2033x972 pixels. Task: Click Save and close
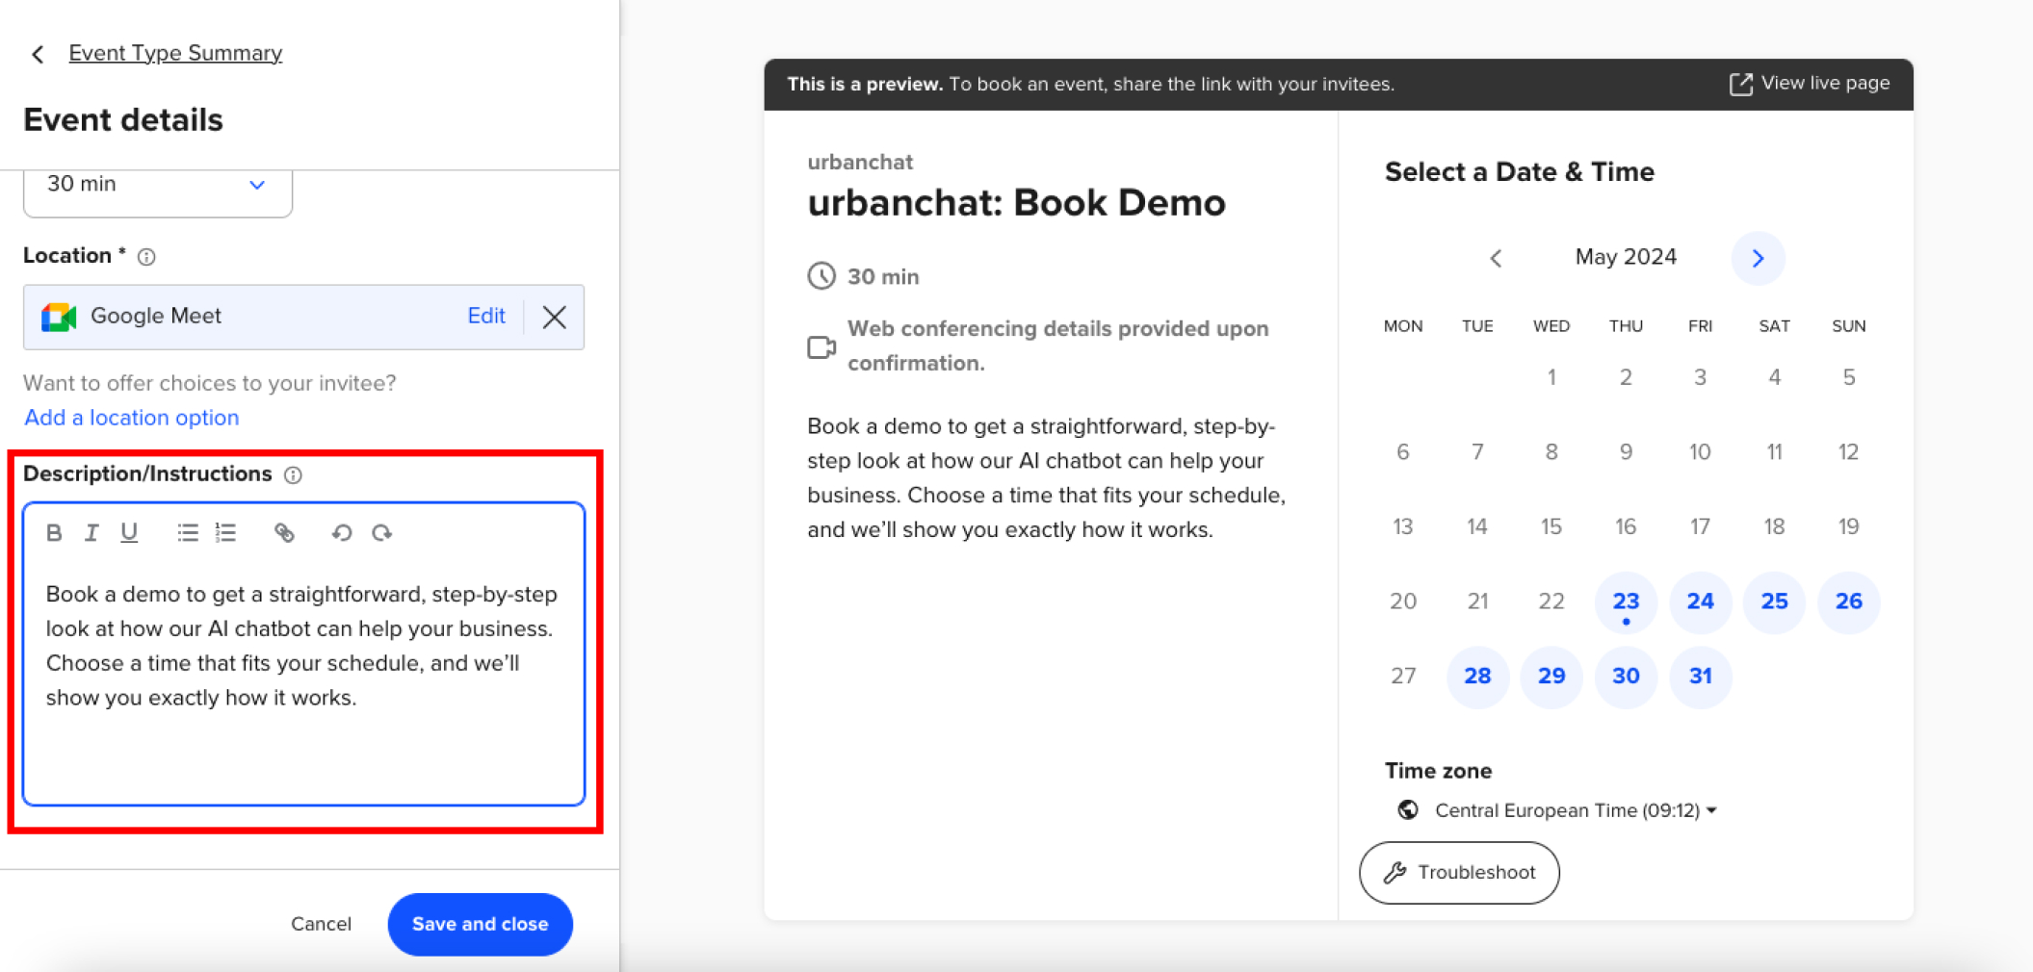[x=481, y=924]
